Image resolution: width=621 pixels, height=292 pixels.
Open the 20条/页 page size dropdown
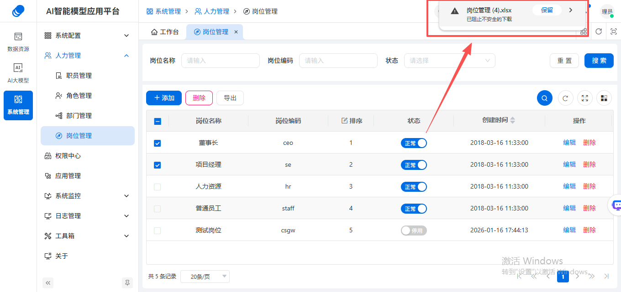[205, 277]
